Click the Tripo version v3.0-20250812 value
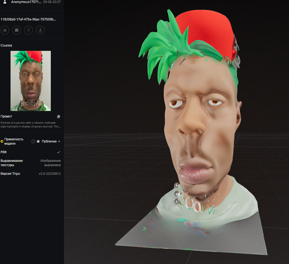Image resolution: width=289 pixels, height=264 pixels. pyautogui.click(x=50, y=174)
